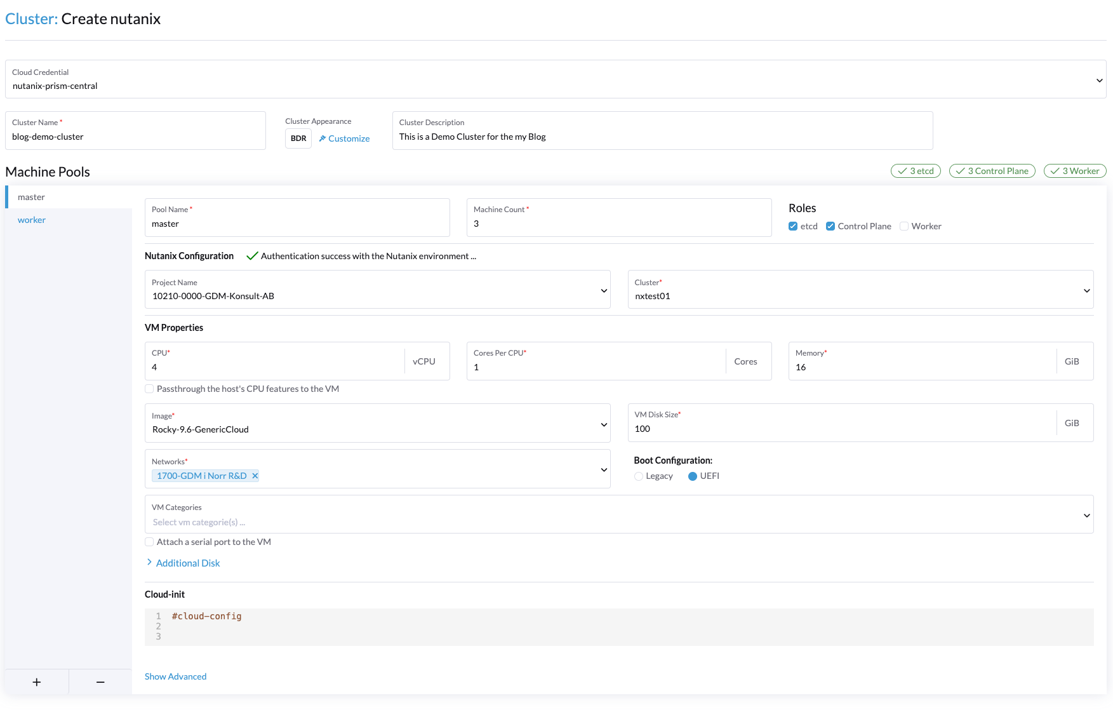Switch to the worker machine pool tab

coord(69,220)
